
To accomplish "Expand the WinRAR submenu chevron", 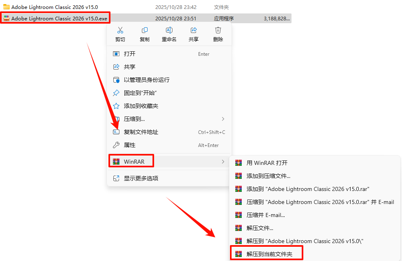I will pos(223,162).
